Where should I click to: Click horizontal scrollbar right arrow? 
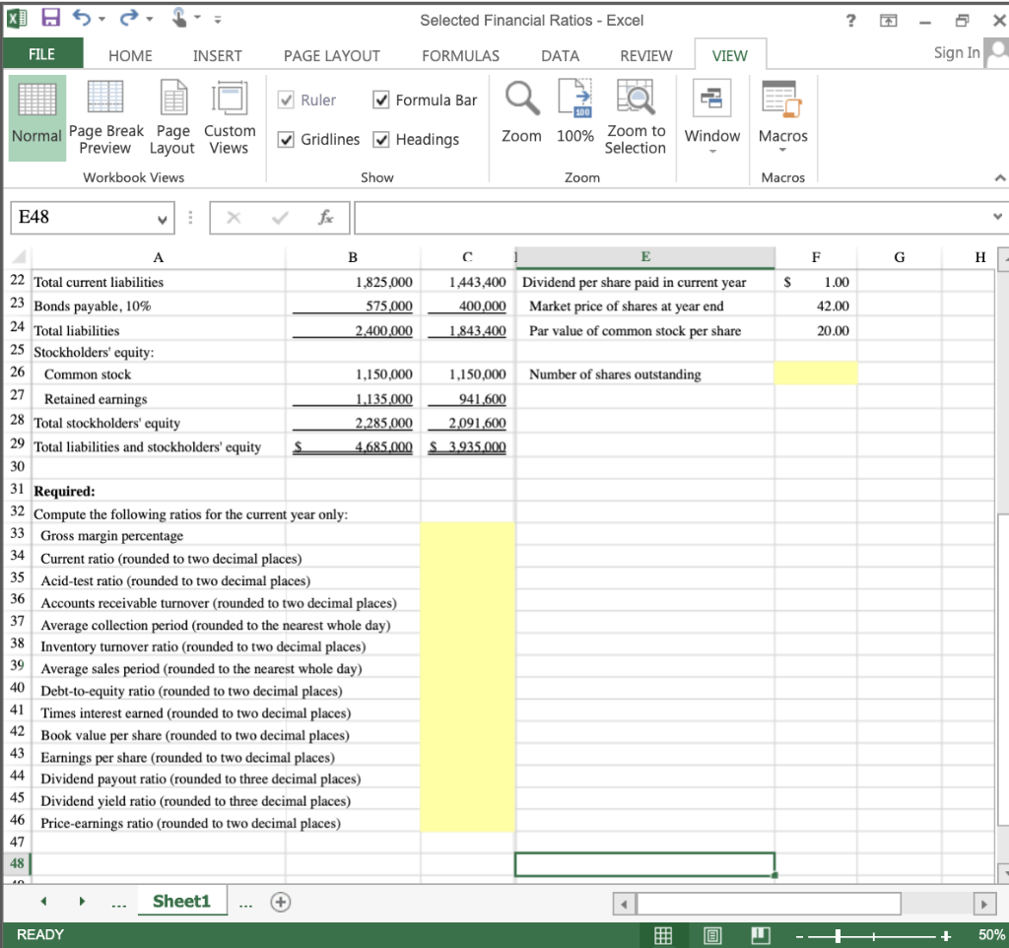[984, 905]
